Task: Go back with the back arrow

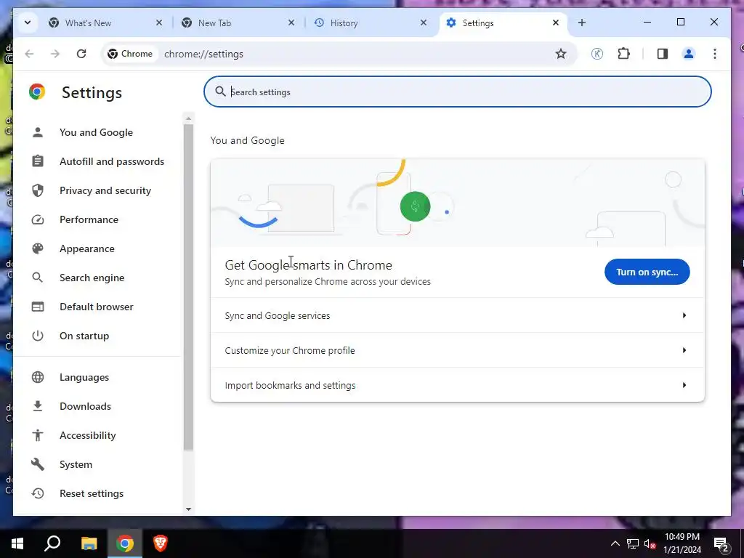Action: pyautogui.click(x=29, y=54)
